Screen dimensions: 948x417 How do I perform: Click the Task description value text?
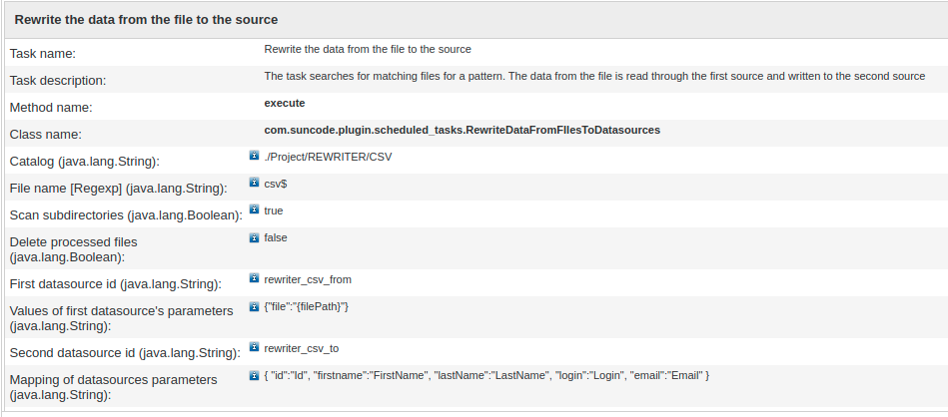[594, 76]
